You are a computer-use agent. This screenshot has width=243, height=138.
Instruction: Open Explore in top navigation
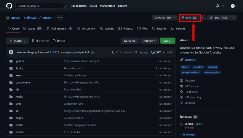[122, 6]
